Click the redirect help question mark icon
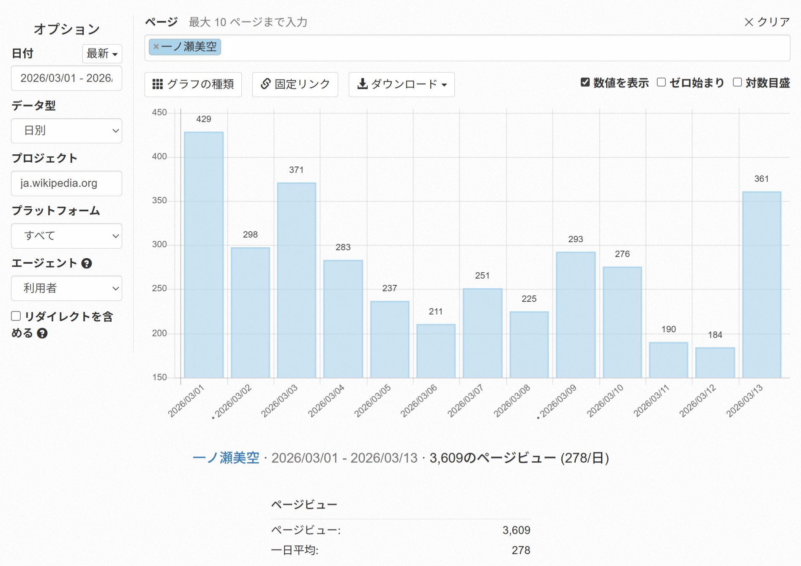 pyautogui.click(x=42, y=334)
